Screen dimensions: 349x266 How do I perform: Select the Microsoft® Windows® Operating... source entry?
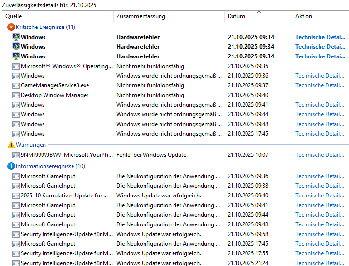[x=67, y=66]
